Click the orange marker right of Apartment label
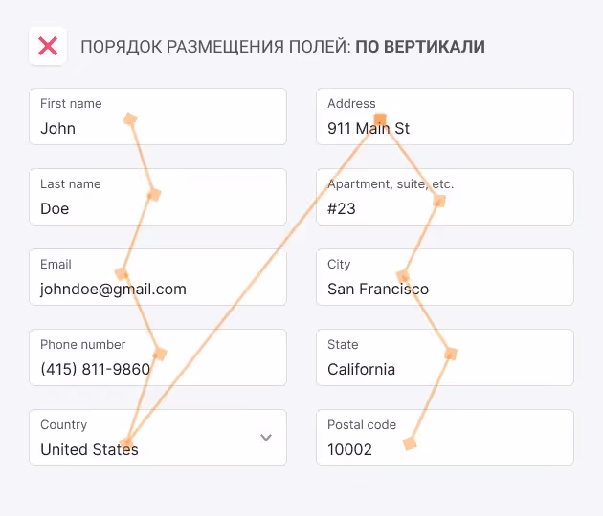Image resolution: width=603 pixels, height=516 pixels. click(439, 201)
